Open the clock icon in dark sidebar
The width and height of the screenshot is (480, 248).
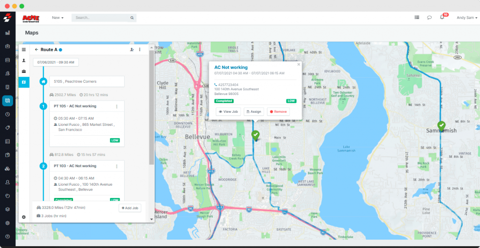7,114
